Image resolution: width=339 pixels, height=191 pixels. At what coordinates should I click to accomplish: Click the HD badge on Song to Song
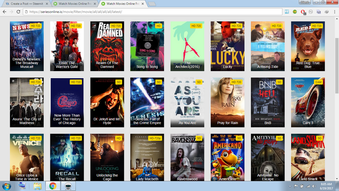point(158,26)
